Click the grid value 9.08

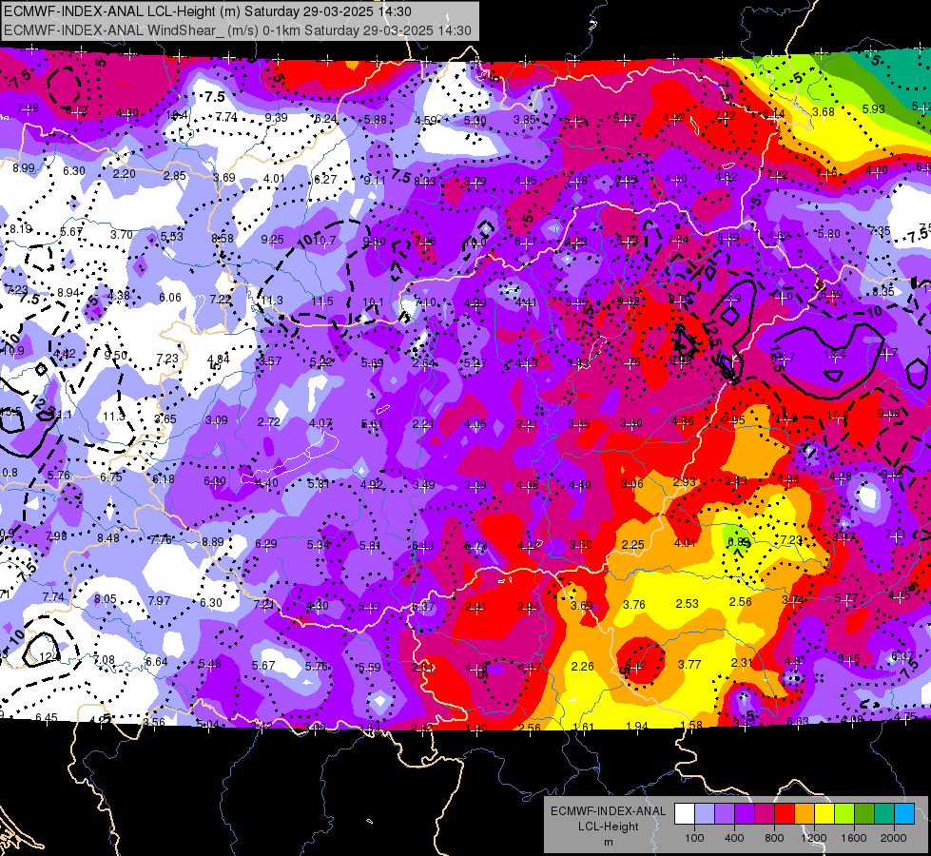click(x=888, y=413)
